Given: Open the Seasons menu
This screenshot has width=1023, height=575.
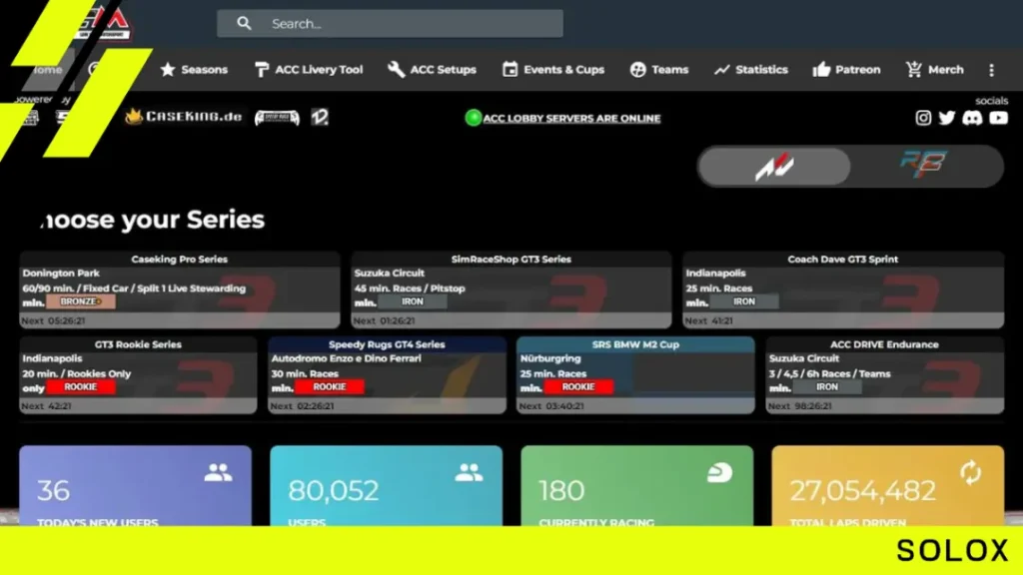Looking at the screenshot, I should (194, 70).
